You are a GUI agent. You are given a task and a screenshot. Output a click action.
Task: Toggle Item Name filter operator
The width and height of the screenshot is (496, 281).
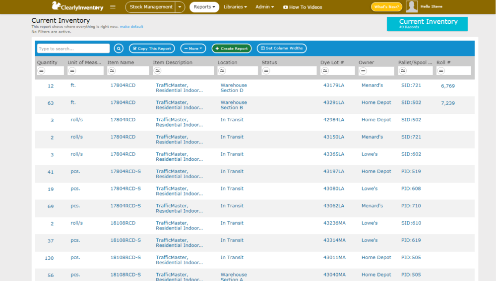click(112, 71)
